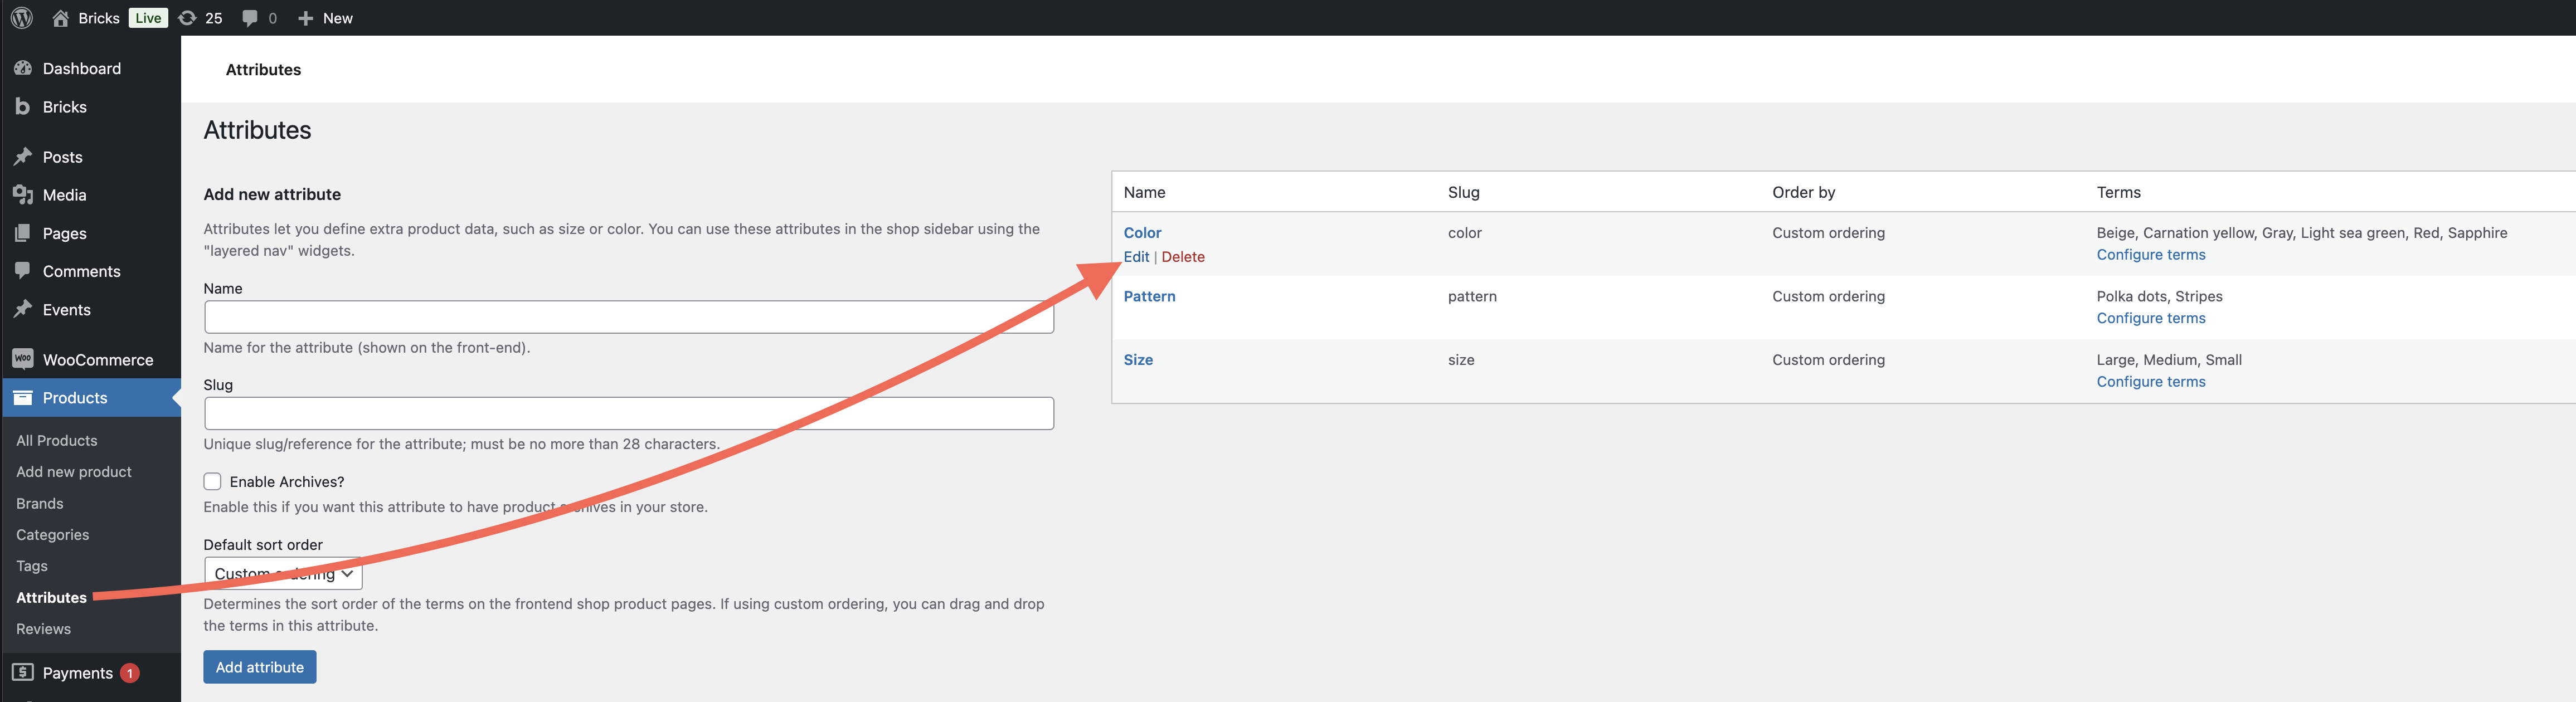Click the WordPress logo icon
This screenshot has height=702, width=2576.
click(x=22, y=18)
